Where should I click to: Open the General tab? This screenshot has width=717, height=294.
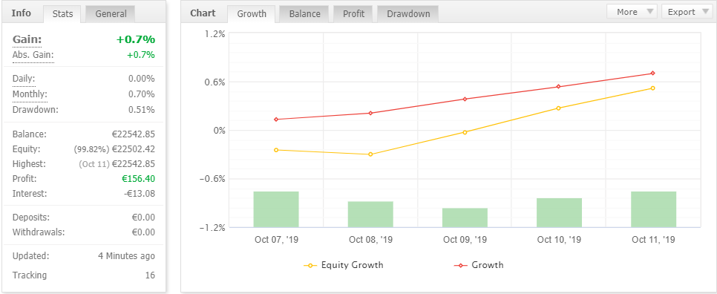click(x=110, y=13)
